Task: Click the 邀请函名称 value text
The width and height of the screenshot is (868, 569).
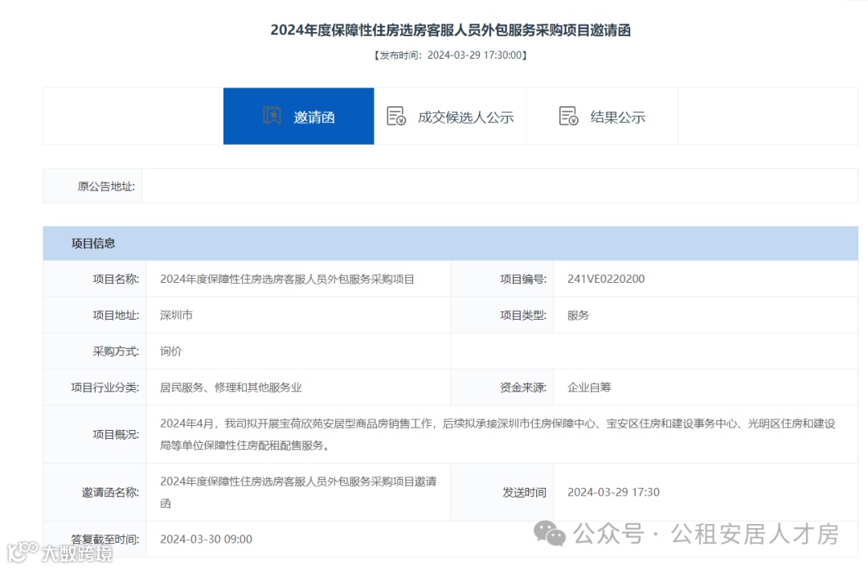Action: tap(298, 492)
